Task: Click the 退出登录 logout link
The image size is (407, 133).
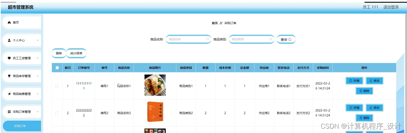Action: pos(391,7)
